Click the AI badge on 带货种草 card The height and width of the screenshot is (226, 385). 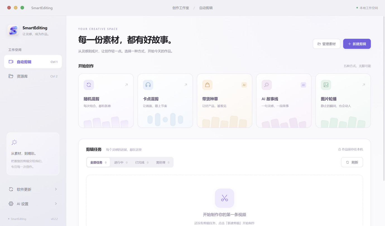coord(244,85)
